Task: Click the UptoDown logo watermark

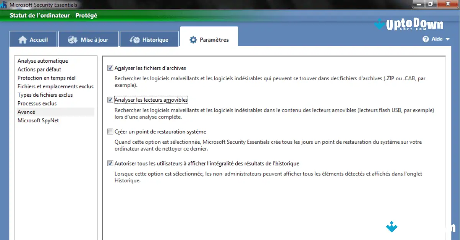Action: point(408,24)
